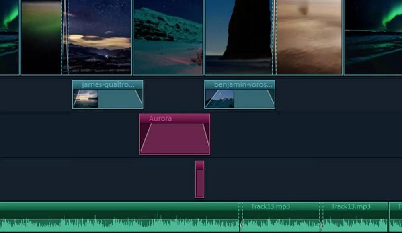This screenshot has height=233, width=402.
Task: Click the transition between rock and sandy clips
Action: coord(274,37)
